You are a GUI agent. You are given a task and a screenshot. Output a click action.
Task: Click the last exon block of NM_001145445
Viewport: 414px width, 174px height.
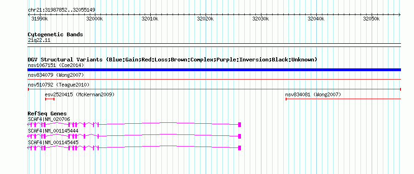(240, 148)
